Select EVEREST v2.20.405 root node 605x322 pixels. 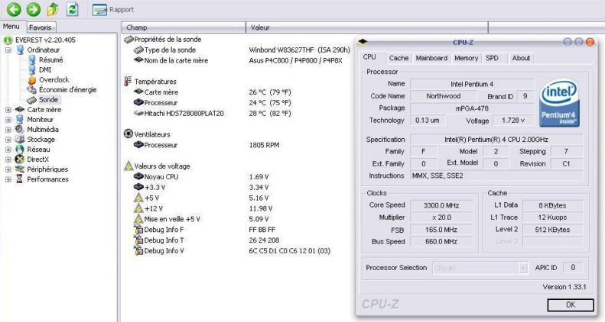(45, 40)
